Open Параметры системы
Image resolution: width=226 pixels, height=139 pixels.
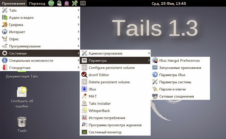click(180, 82)
